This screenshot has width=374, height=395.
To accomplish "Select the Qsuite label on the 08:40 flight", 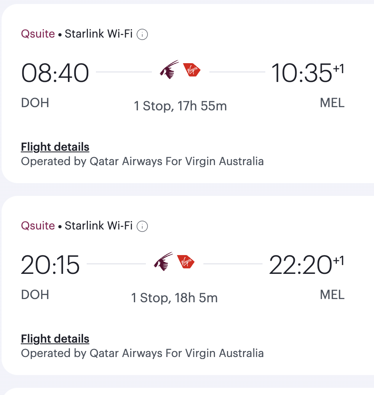I will pos(38,34).
